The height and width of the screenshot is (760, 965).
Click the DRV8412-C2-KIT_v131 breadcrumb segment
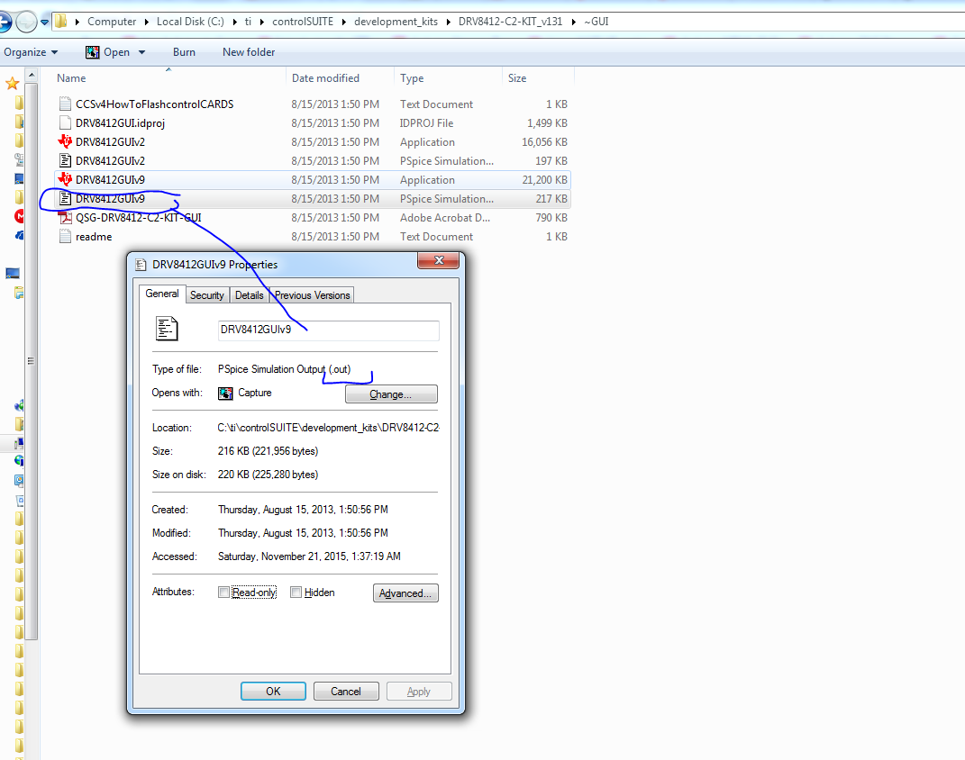(x=510, y=22)
